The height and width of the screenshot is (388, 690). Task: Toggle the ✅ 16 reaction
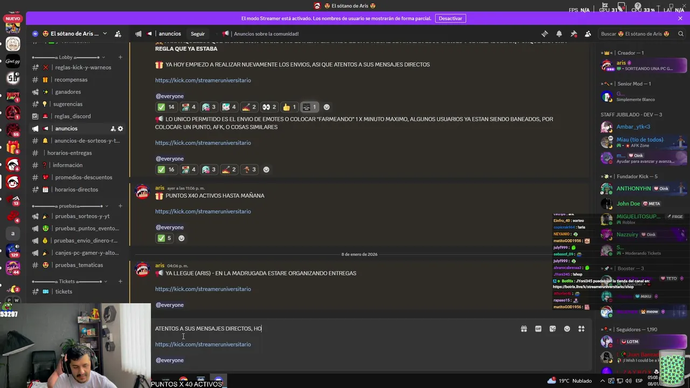[x=166, y=170]
